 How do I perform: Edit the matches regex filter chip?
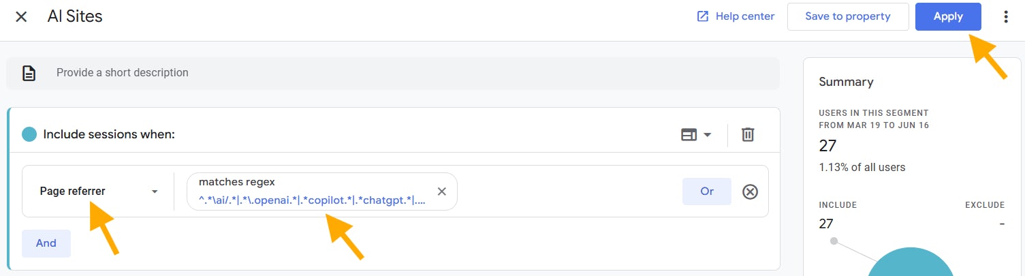[x=312, y=191]
